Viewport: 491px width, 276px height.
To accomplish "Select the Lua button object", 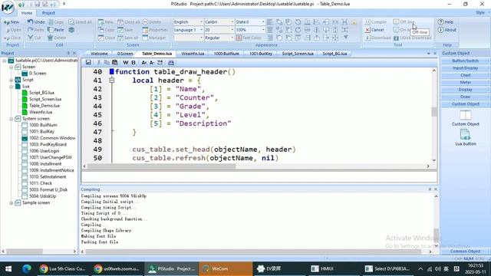I will pyautogui.click(x=466, y=137).
